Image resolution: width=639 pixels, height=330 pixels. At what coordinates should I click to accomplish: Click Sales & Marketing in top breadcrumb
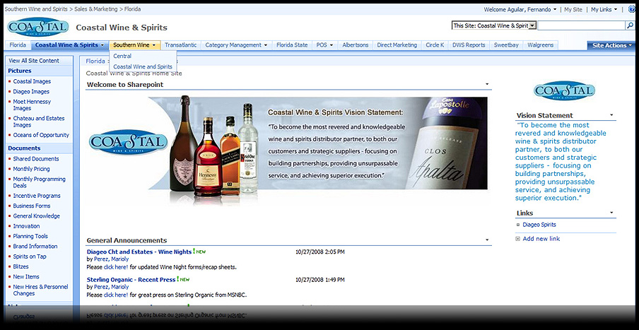click(x=95, y=9)
